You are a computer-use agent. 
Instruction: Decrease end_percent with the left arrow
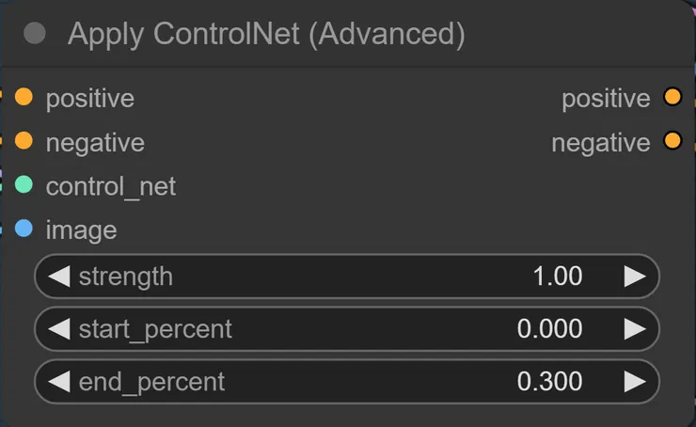(58, 381)
